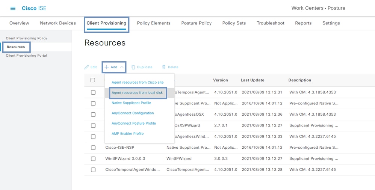Select Native Supplicant Profile menu option

click(131, 103)
